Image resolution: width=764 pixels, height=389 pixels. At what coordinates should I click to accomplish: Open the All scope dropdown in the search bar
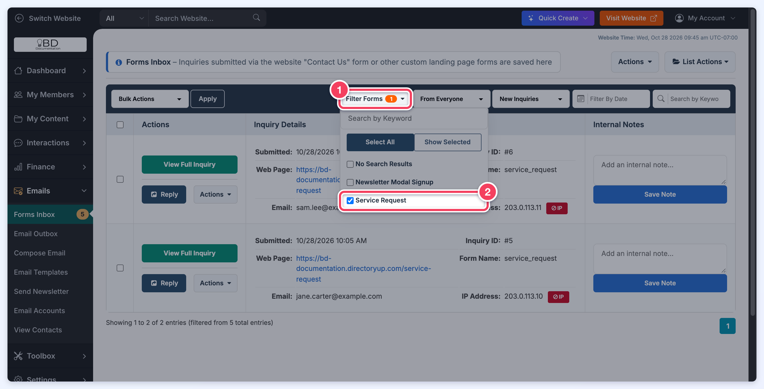(x=124, y=18)
